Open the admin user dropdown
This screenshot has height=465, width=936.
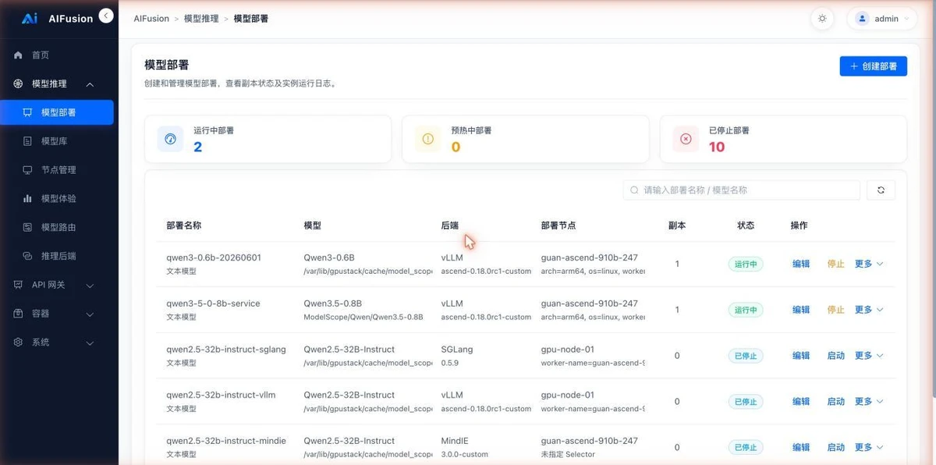882,19
